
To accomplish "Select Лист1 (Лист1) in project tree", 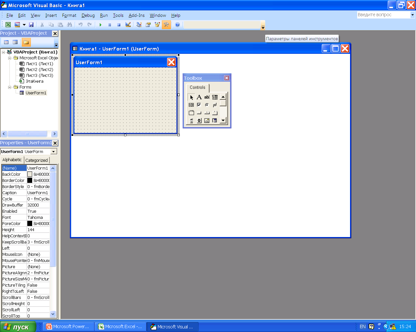I will 39,64.
